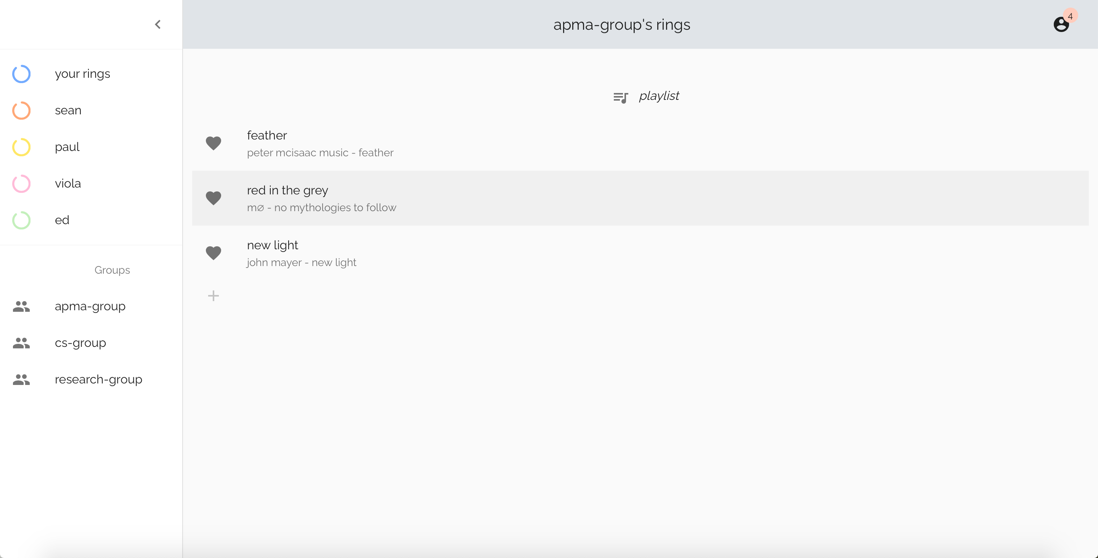Open the your rings blue ring icon
Screen dimensions: 1098x558
pyautogui.click(x=21, y=74)
